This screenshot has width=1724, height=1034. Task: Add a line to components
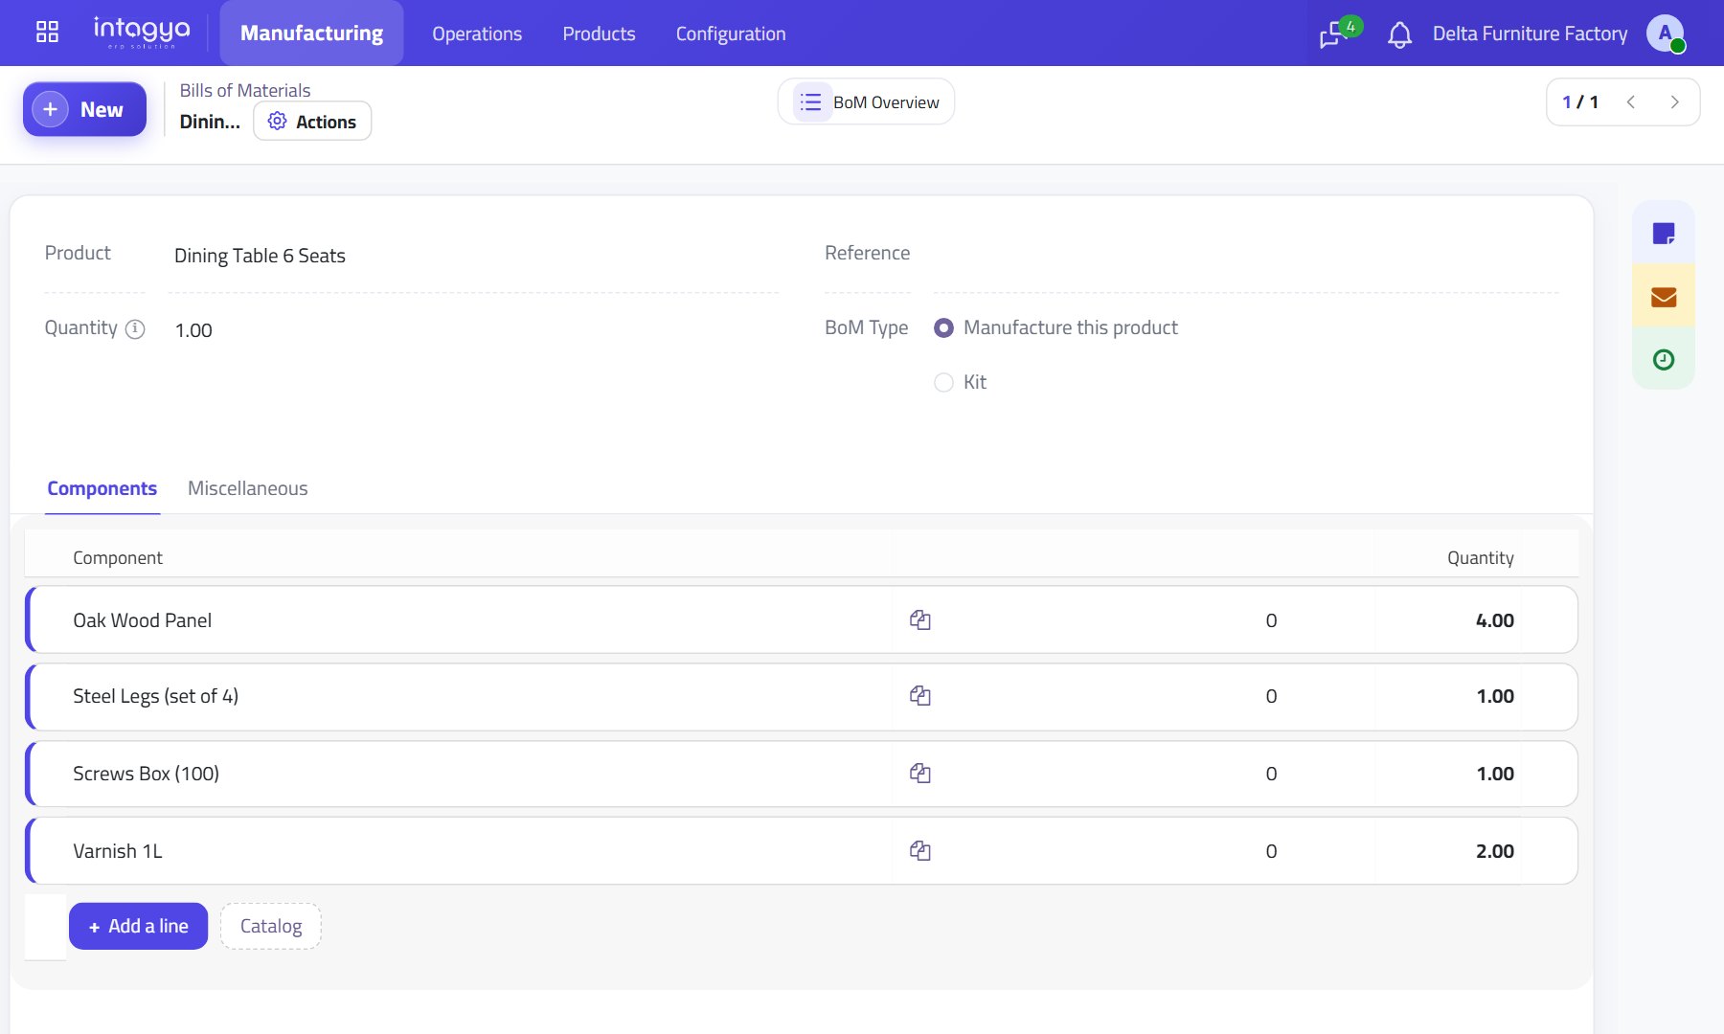pos(138,926)
